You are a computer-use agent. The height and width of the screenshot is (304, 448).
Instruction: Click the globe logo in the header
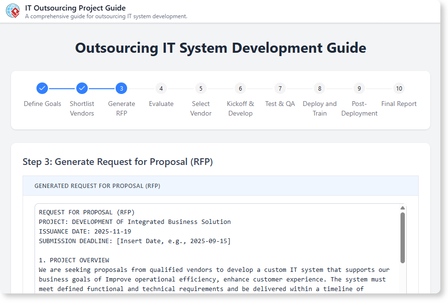click(x=12, y=11)
